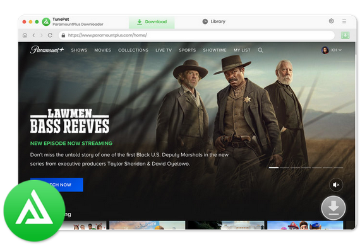Screen dimensions: 360x252
Task: Switch to the Library tab
Action: pos(213,21)
